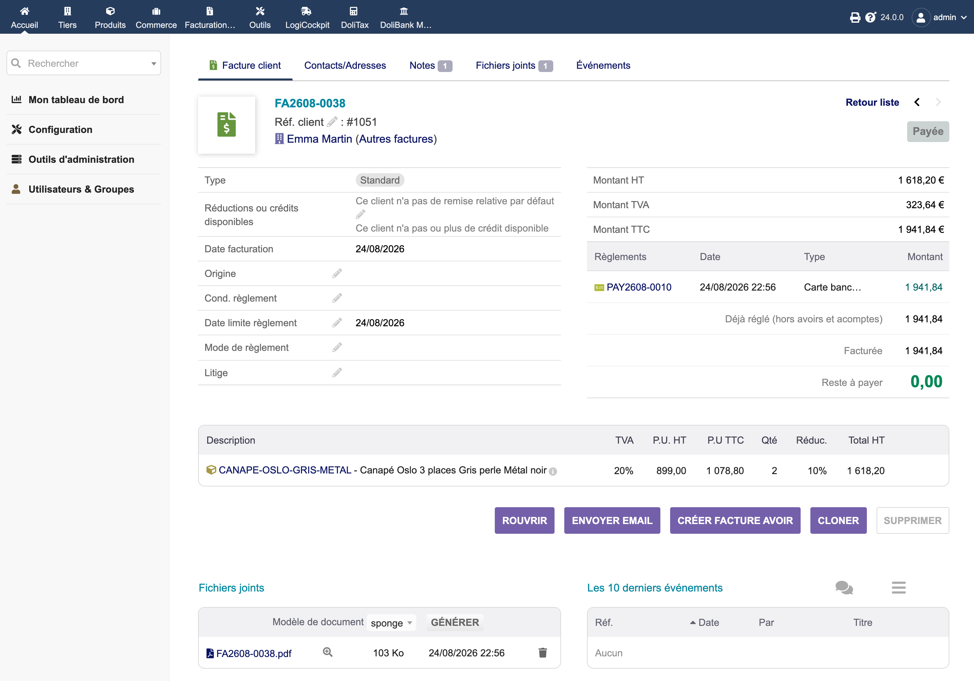The height and width of the screenshot is (681, 974).
Task: Click the Montant HT value 1 618,20 €
Action: [x=921, y=180]
